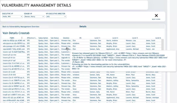
Task: Click the Level 3 column header
Action: pos(97,38)
